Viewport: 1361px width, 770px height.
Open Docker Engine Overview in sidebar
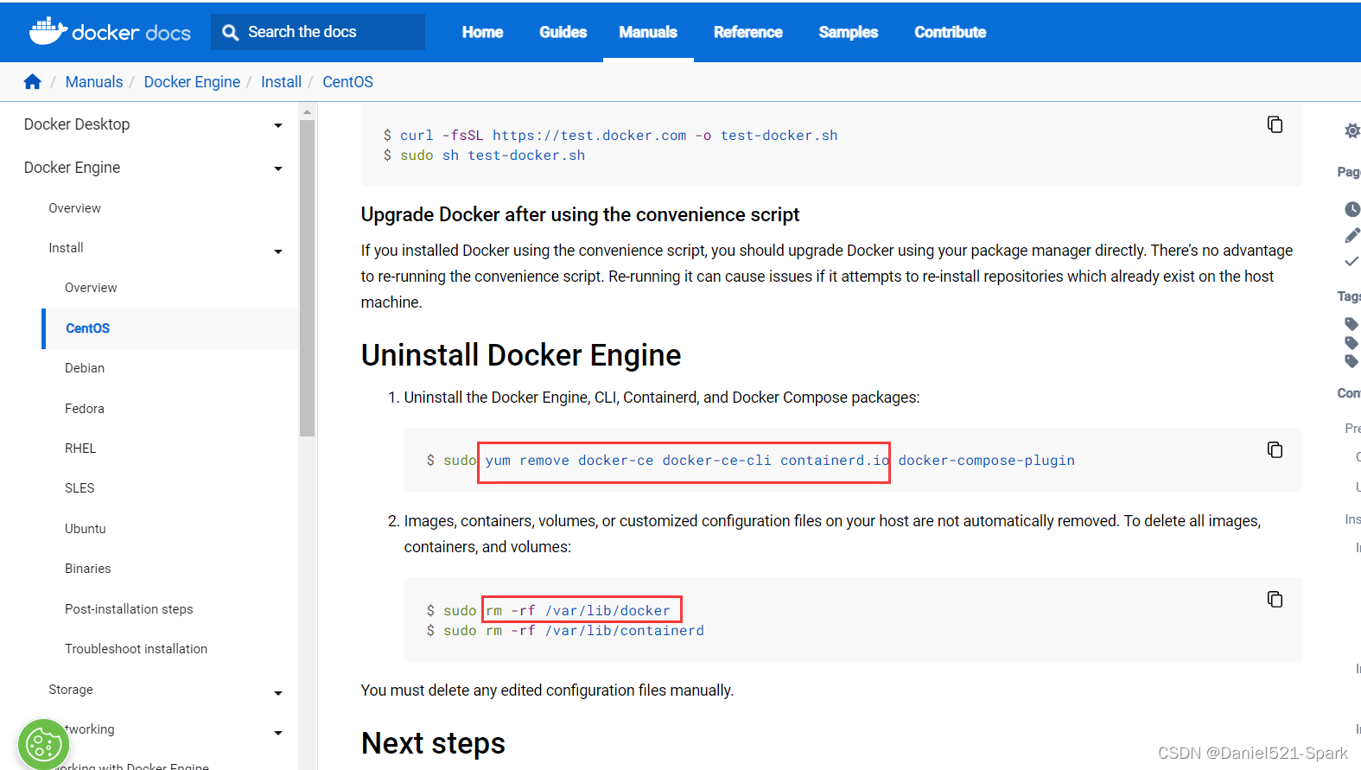coord(75,208)
